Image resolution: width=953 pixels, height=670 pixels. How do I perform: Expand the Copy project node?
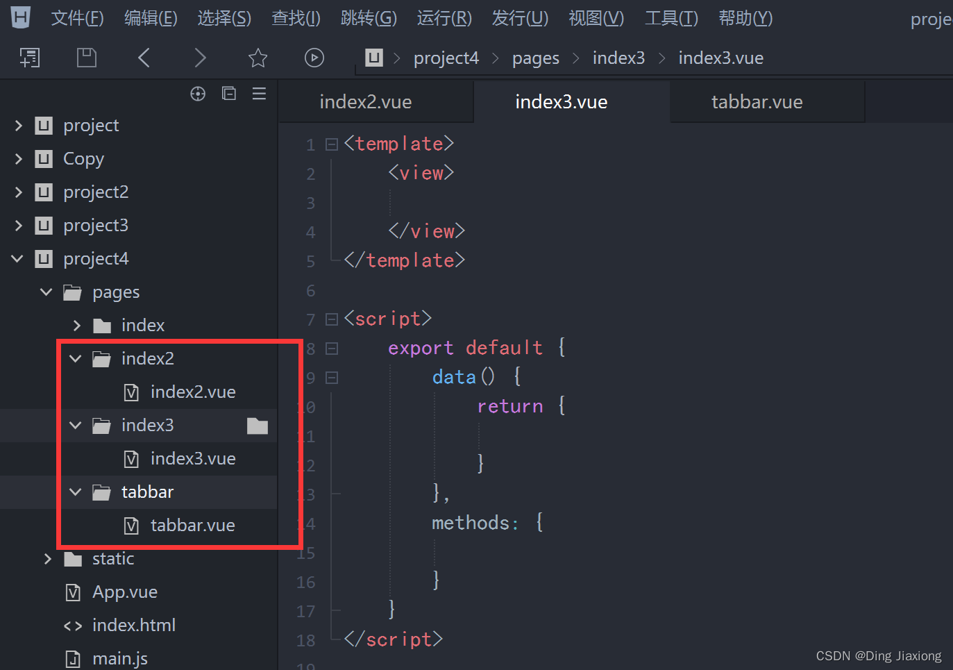pos(19,159)
